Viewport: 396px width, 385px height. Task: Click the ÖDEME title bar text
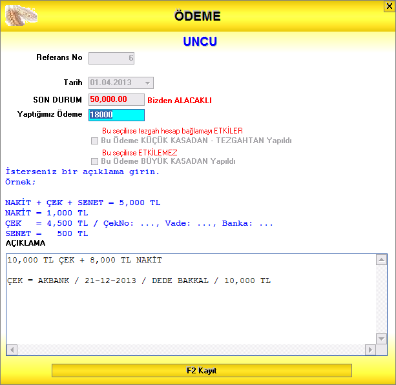click(198, 16)
